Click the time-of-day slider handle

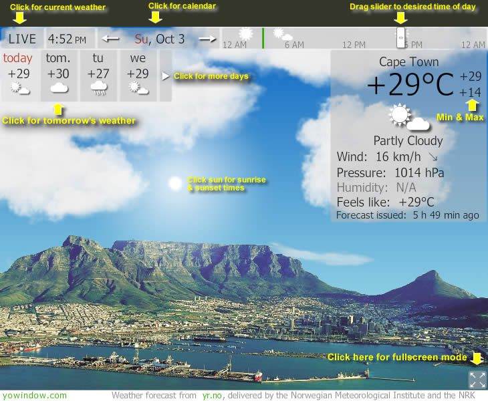tap(400, 37)
